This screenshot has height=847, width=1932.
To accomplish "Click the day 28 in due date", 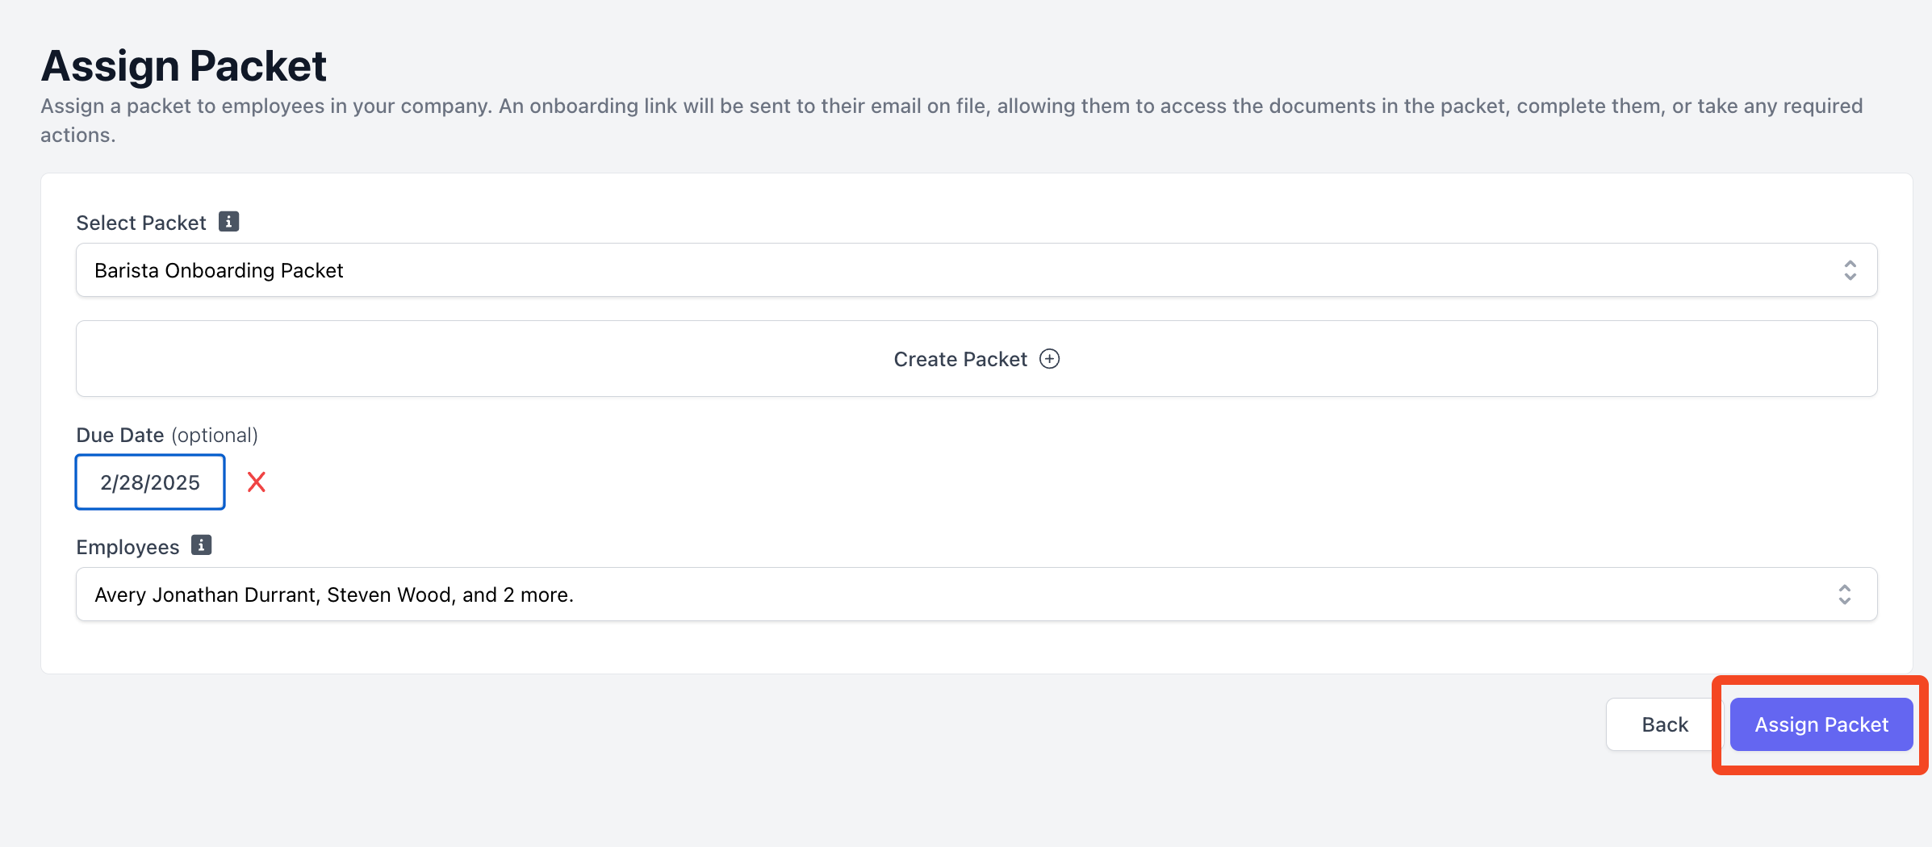I will tap(131, 482).
